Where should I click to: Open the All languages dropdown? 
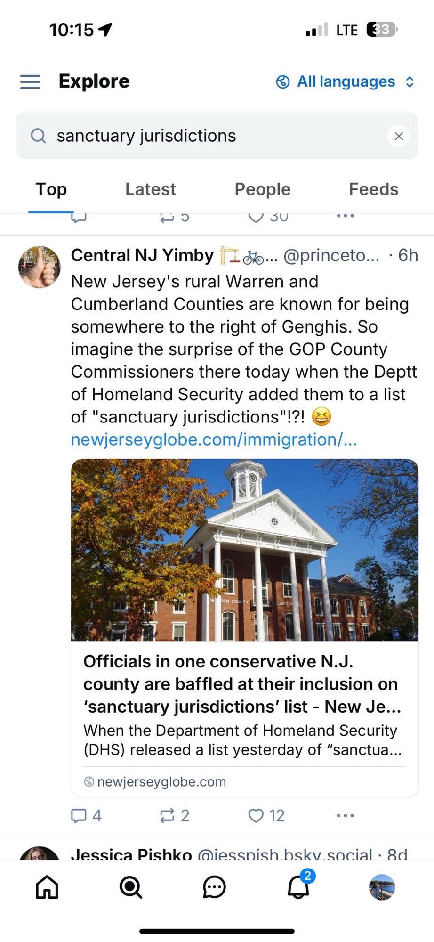345,82
